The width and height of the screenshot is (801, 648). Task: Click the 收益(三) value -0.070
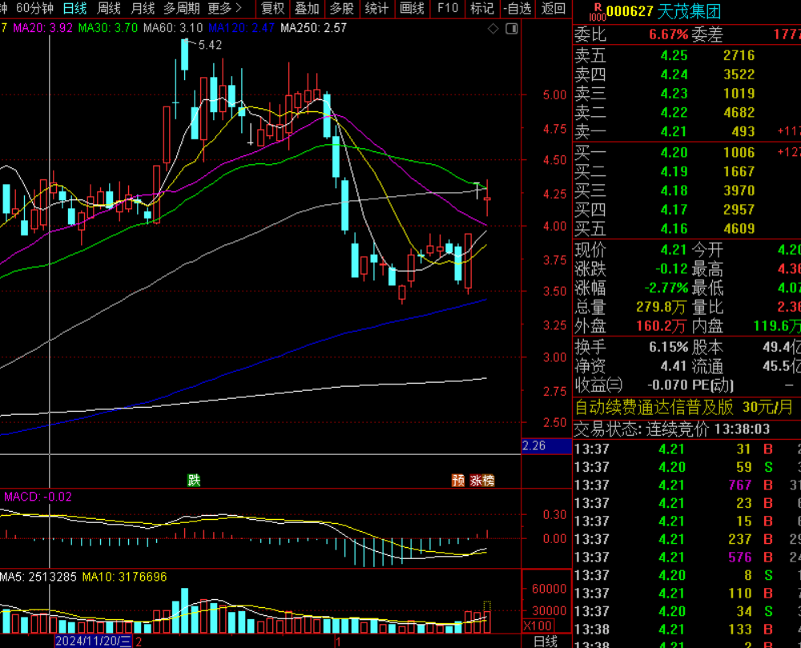[668, 384]
